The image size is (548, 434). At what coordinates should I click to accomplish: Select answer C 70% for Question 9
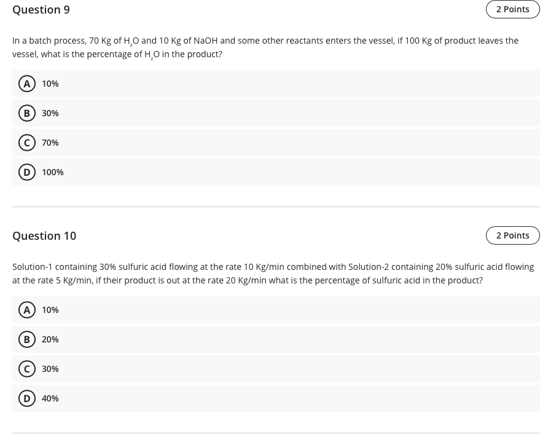pyautogui.click(x=50, y=143)
